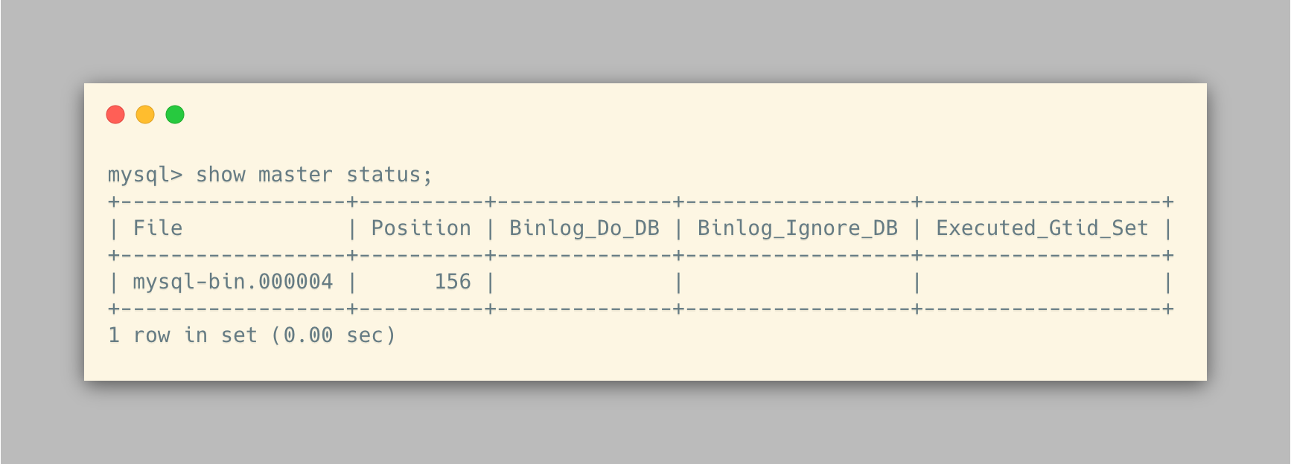Click the empty Executed_Gtid_Set data cell

tap(1042, 282)
